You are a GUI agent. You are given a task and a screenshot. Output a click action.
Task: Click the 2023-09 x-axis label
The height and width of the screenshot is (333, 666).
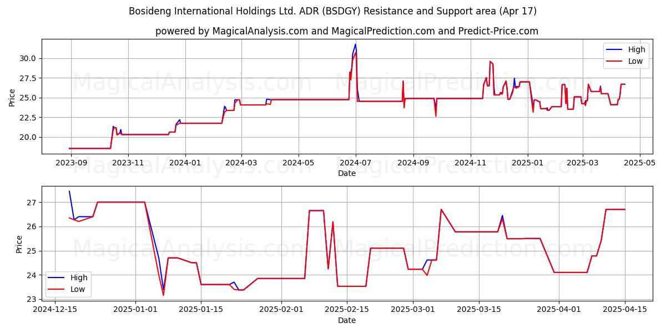pyautogui.click(x=70, y=163)
